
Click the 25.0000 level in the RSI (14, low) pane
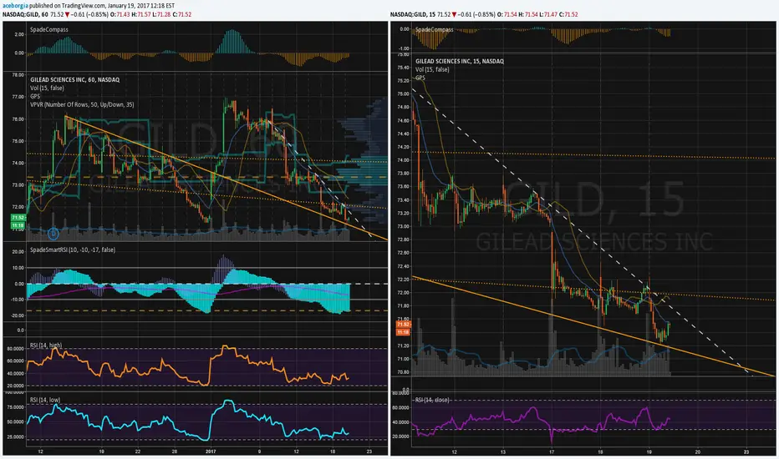14,436
